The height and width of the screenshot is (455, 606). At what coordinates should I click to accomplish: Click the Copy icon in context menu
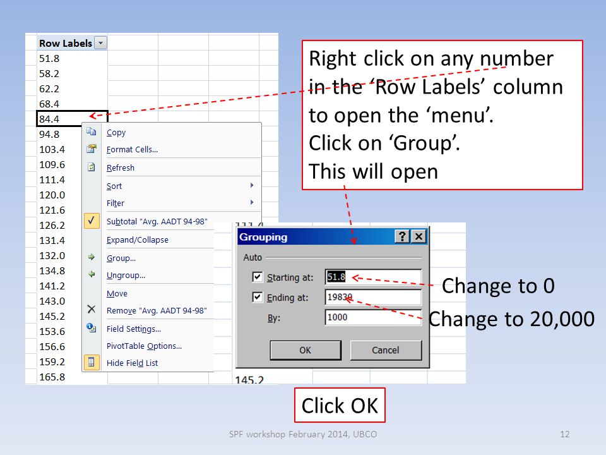91,131
